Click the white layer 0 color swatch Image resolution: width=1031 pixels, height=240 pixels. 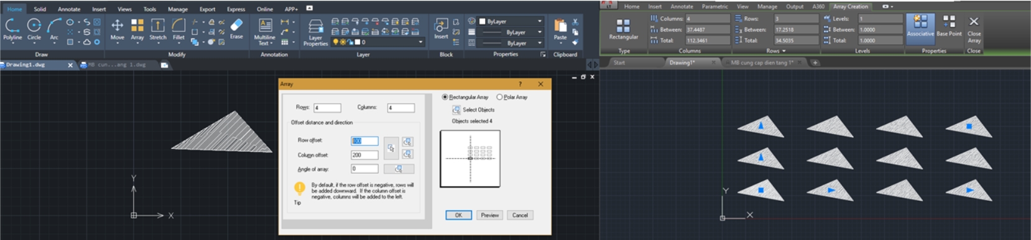tap(358, 42)
